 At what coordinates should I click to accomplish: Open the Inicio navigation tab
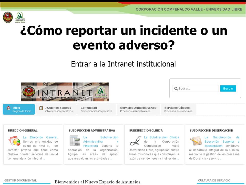[19, 109]
